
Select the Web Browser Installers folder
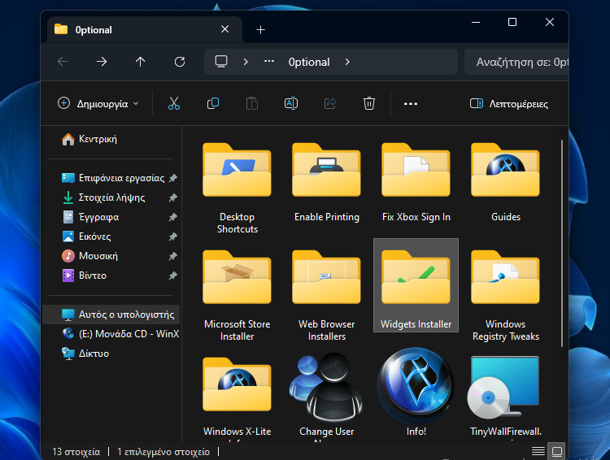[x=326, y=295]
